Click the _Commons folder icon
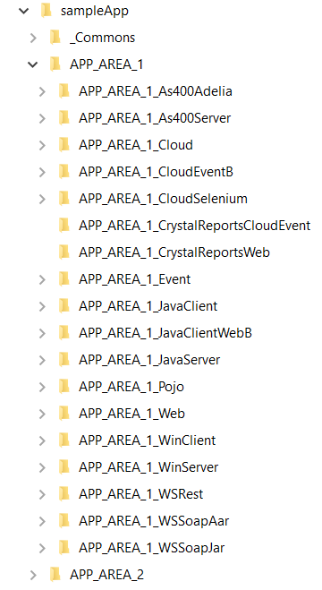322x590 pixels. 55,38
